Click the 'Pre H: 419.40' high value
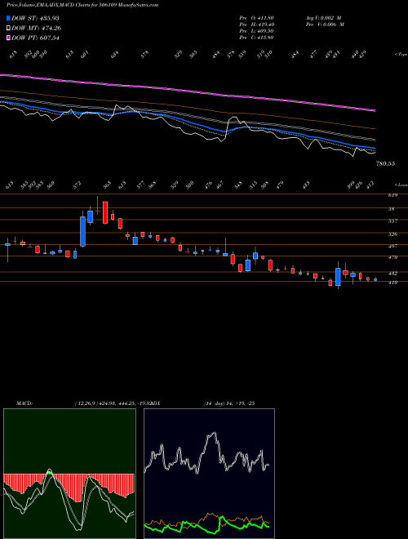408x539 pixels. tap(256, 24)
